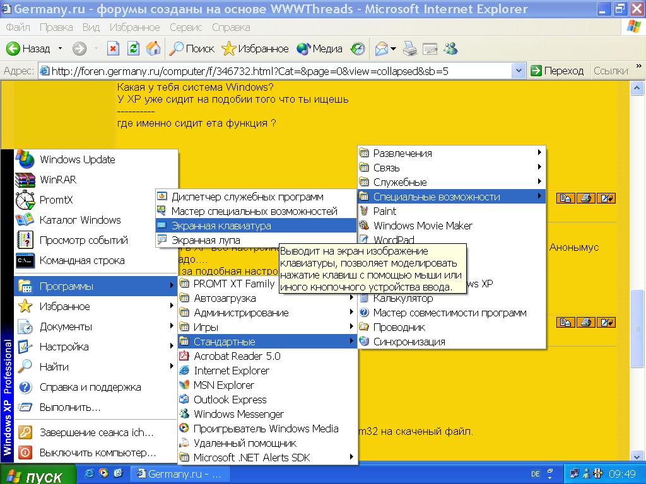Image resolution: width=646 pixels, height=484 pixels.
Task: Click Завершение сеанса ich log off
Action: click(96, 432)
